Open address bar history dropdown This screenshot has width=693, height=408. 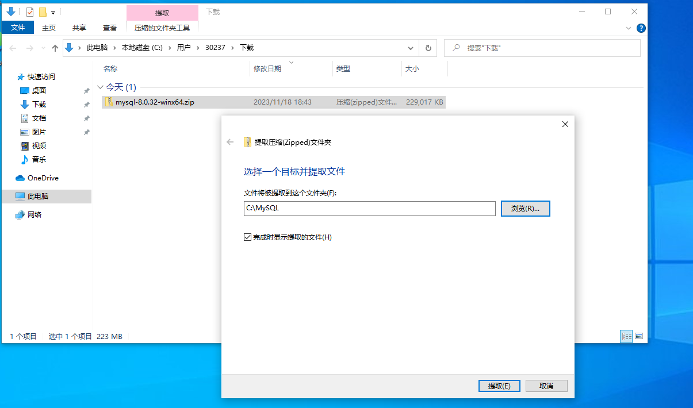tap(410, 48)
